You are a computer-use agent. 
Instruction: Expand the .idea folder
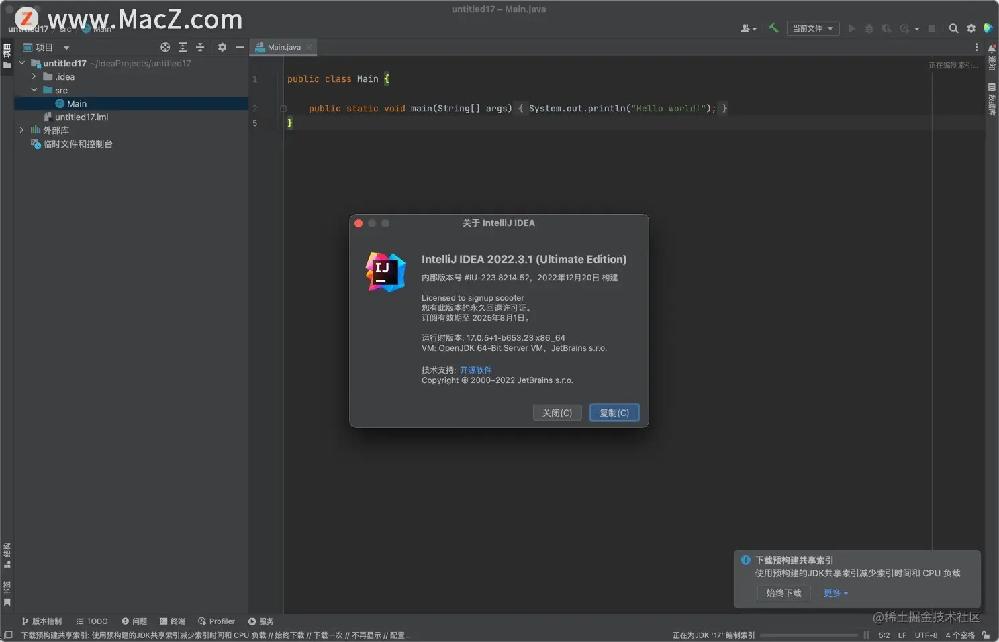click(34, 76)
